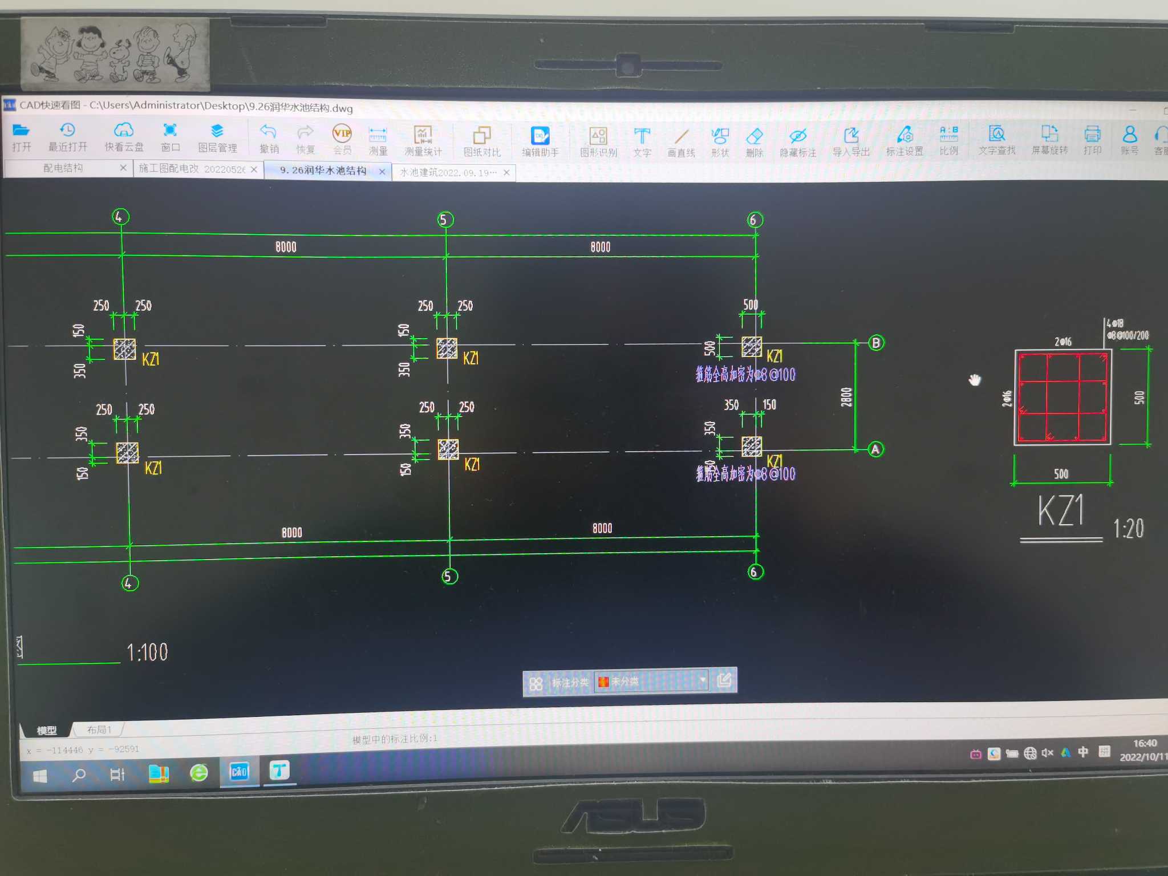Click the Φ8@100/200 stirrup label
This screenshot has width=1168, height=876.
point(1128,335)
